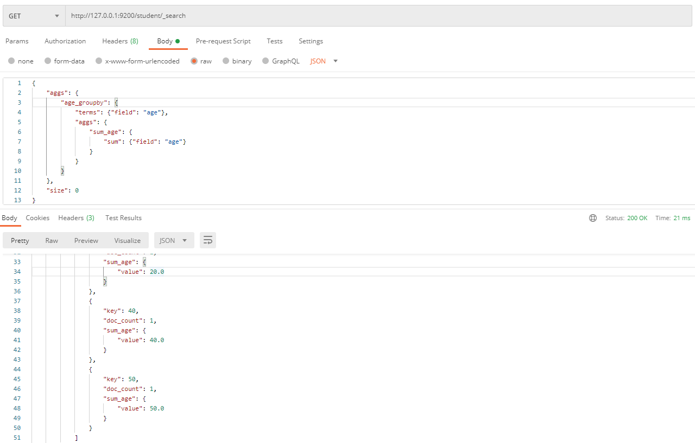Click response line number 51
The image size is (695, 443).
pyautogui.click(x=17, y=438)
